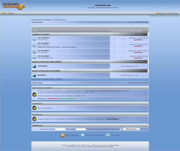Screen dimensions: 180x151
Task: Click the globe icon beside Montatuforo
Action: 34,75
